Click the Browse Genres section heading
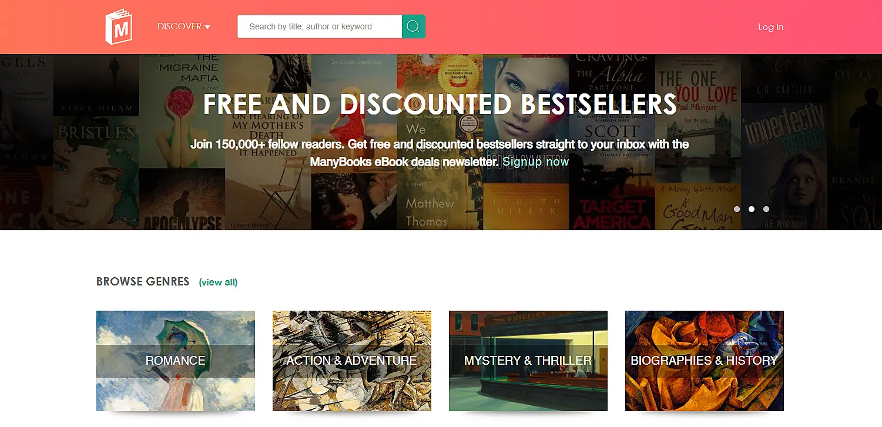Viewport: 882px width, 427px height. 143,281
